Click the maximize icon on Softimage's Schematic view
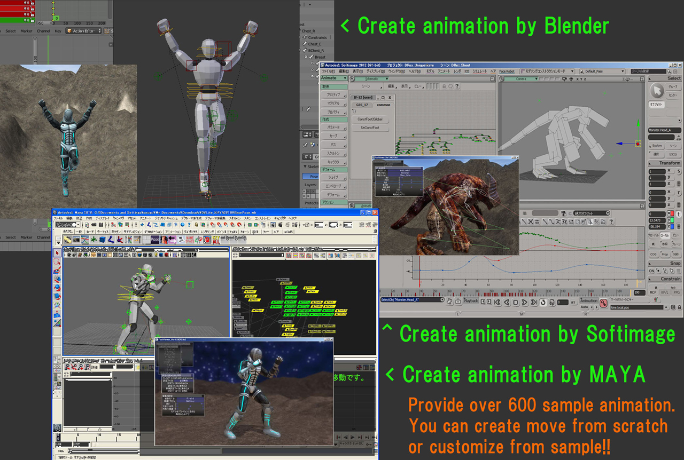Screen dimensions: 684x460 (x=492, y=79)
